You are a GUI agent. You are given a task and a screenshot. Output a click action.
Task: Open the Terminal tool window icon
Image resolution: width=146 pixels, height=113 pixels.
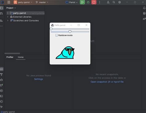tap(2, 96)
